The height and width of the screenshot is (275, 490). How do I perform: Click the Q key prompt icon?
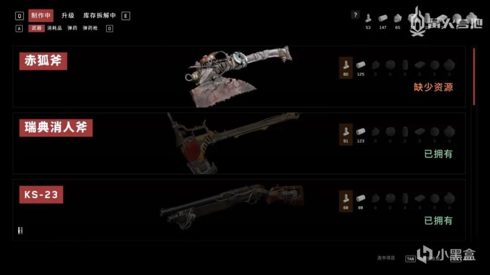(x=19, y=16)
